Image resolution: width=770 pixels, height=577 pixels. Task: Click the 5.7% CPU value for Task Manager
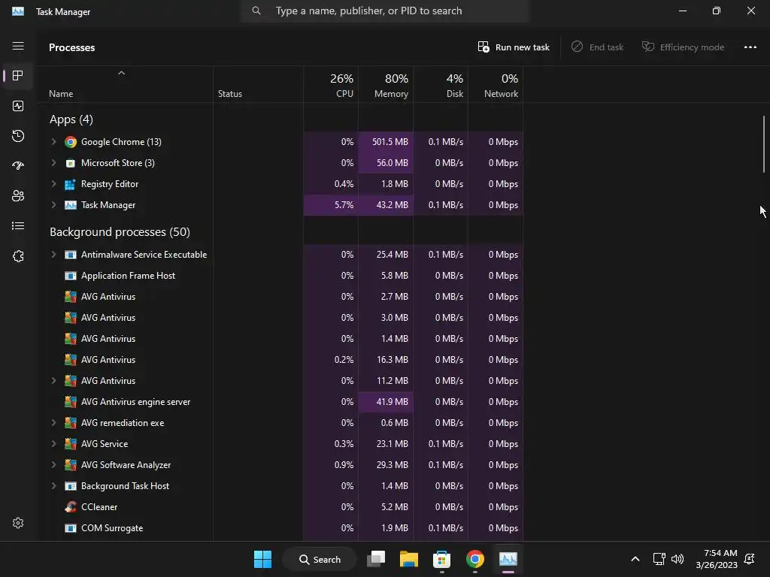tap(344, 205)
